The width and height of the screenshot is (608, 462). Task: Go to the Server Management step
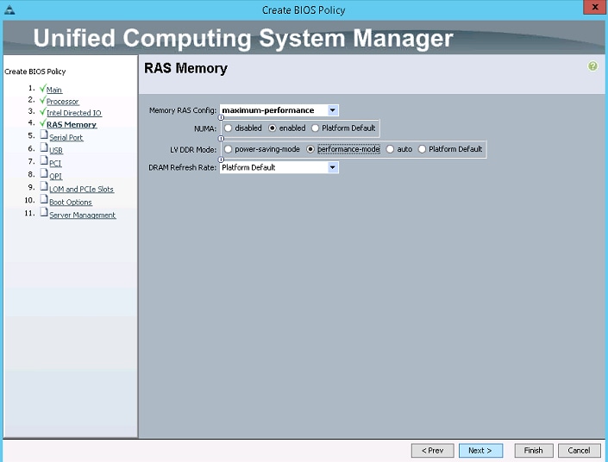82,215
